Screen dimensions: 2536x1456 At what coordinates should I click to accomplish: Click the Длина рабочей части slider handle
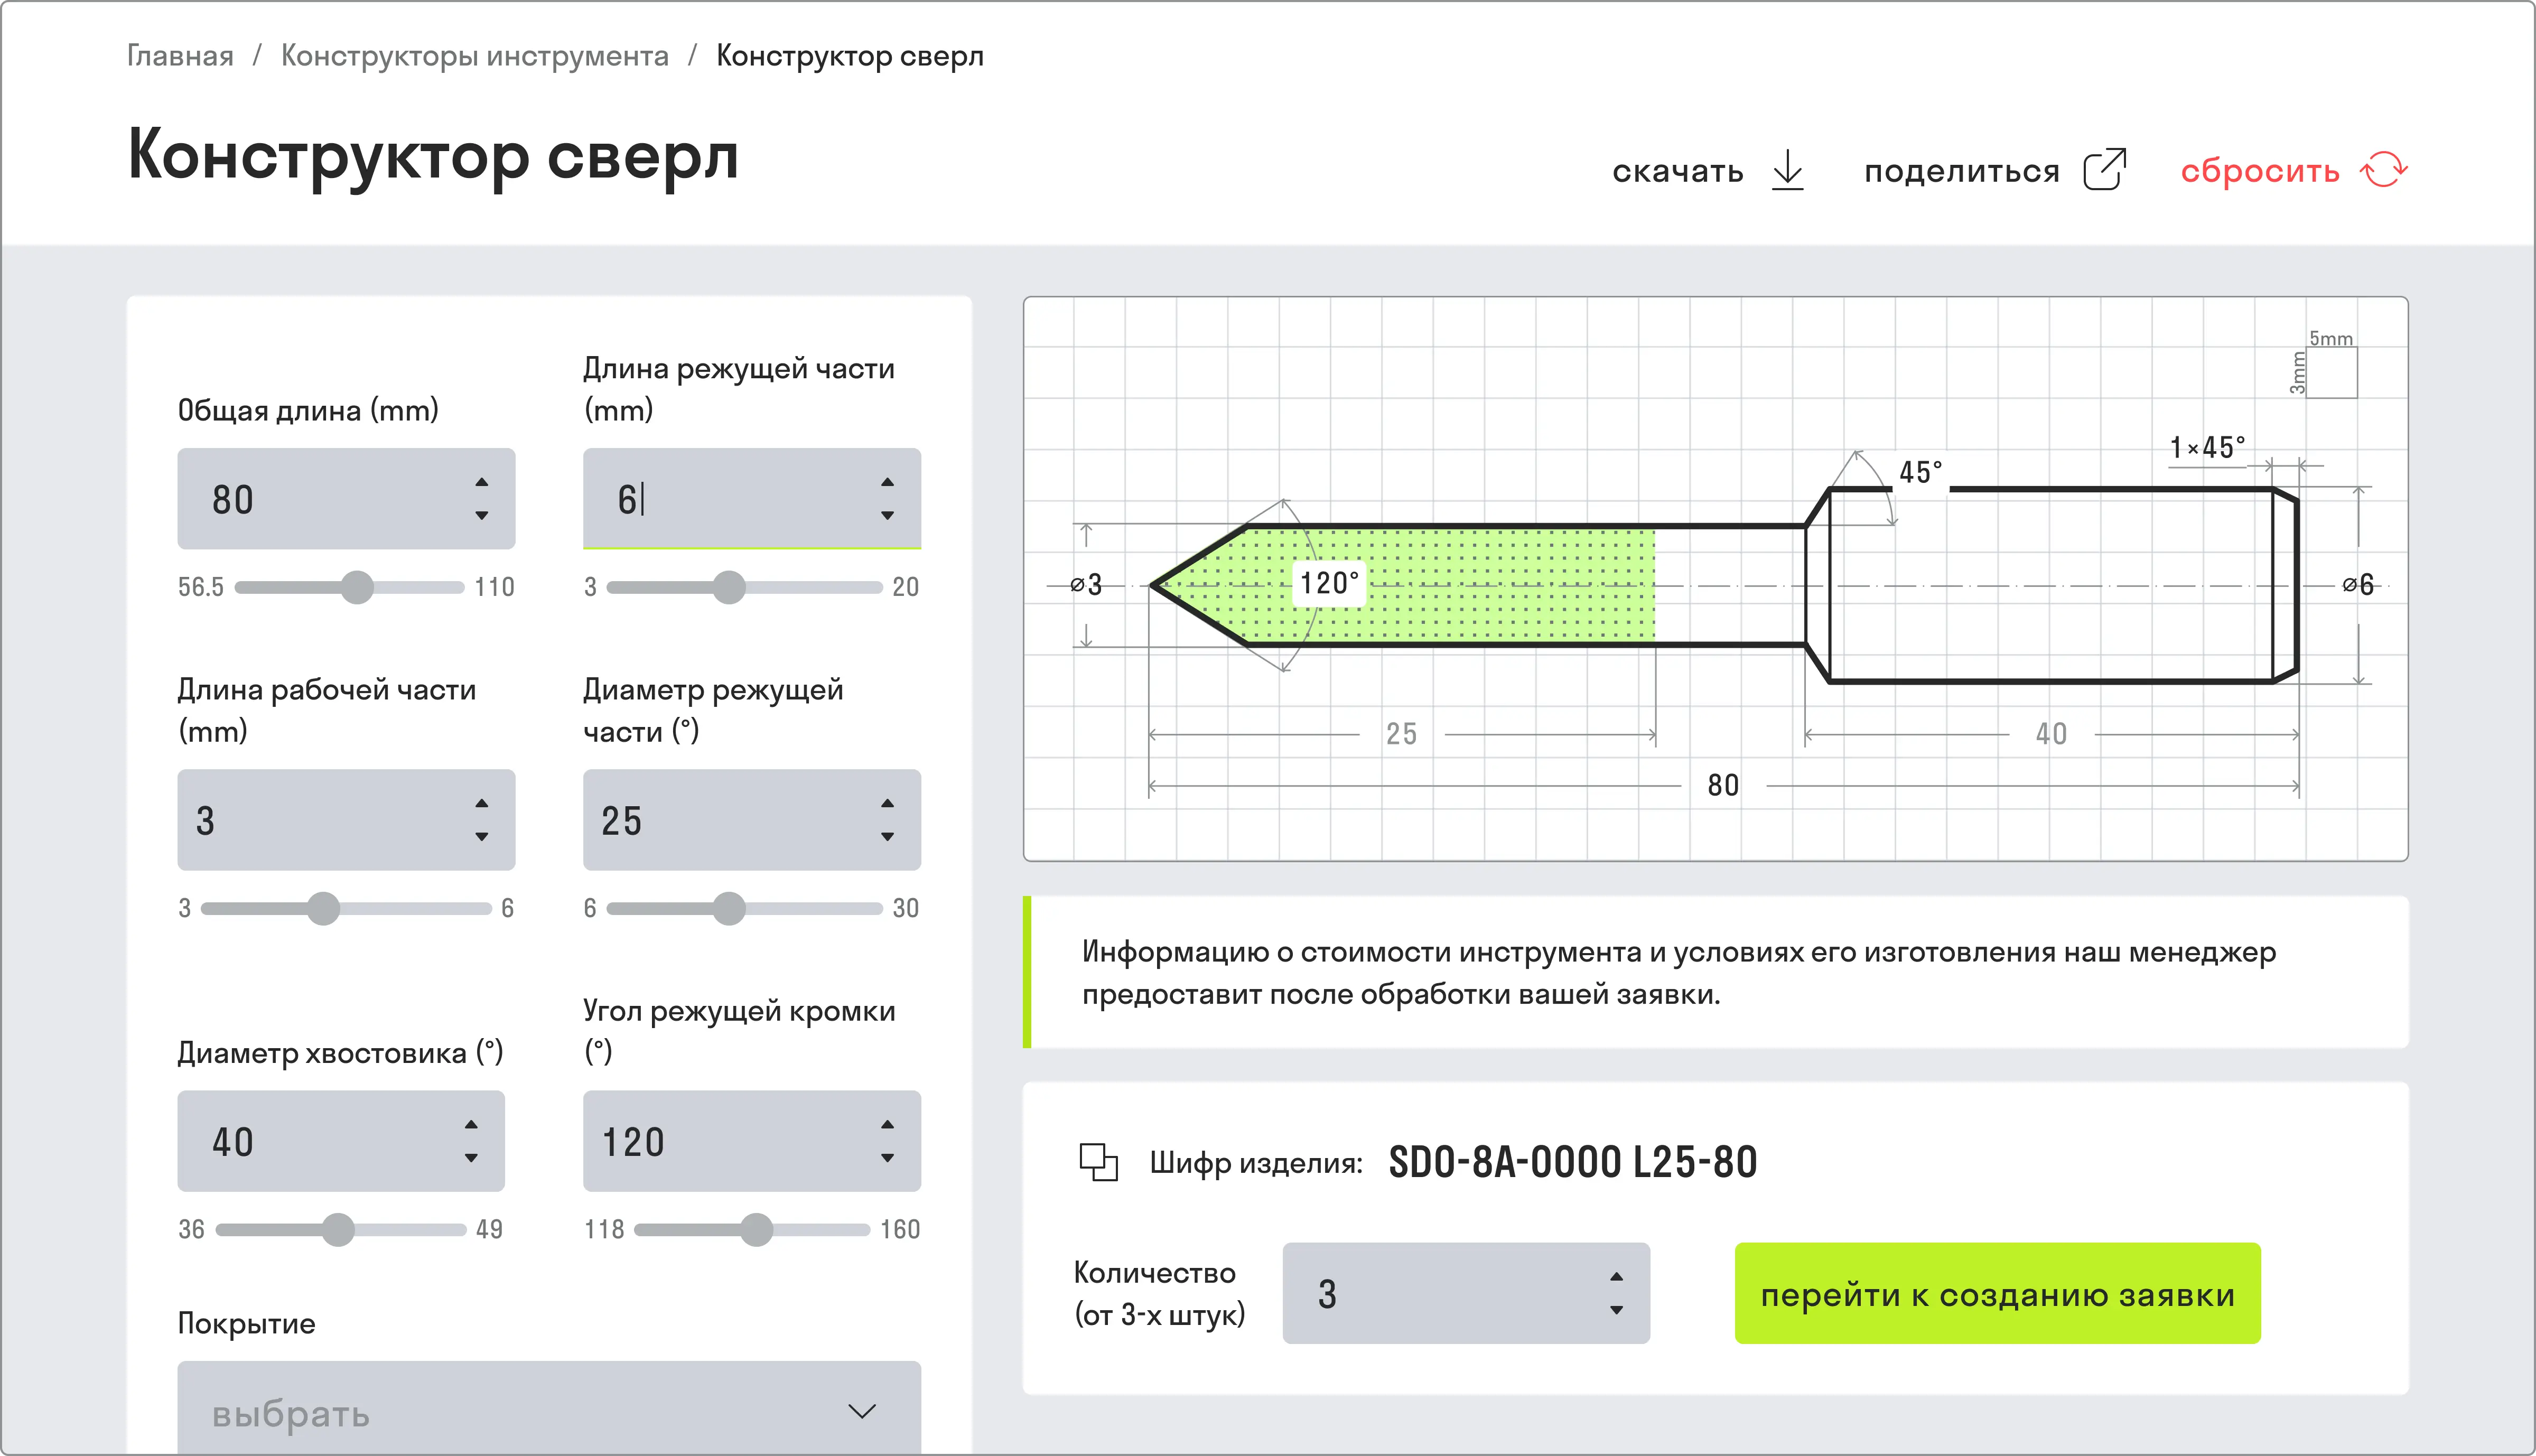tap(323, 908)
